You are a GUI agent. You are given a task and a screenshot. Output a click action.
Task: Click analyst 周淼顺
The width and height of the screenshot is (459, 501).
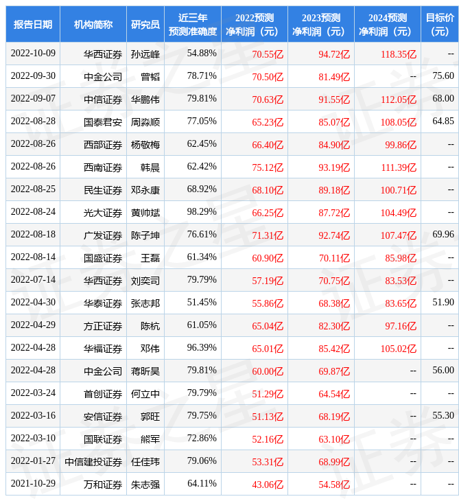coord(145,122)
